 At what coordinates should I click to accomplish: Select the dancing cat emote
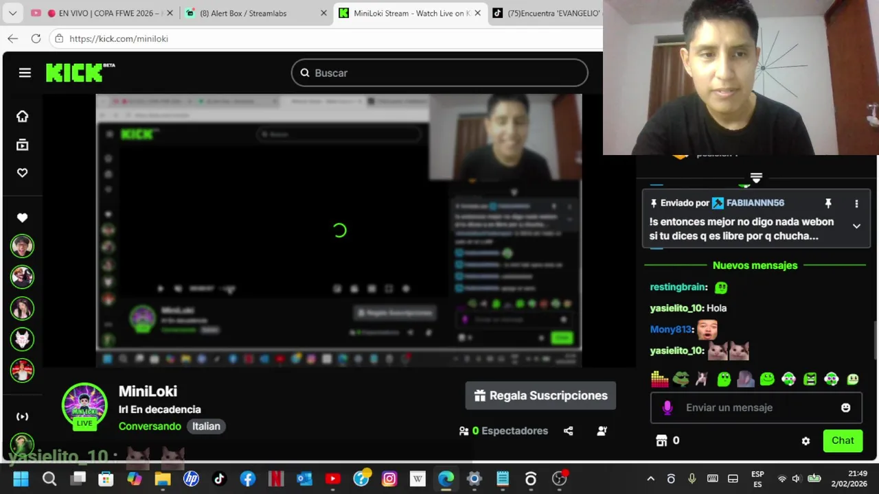pos(702,379)
